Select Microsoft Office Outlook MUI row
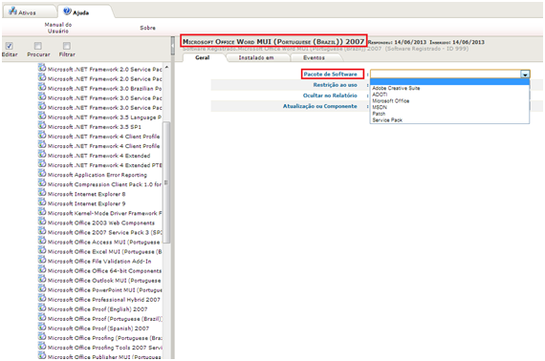The height and width of the screenshot is (361, 545). [x=104, y=281]
